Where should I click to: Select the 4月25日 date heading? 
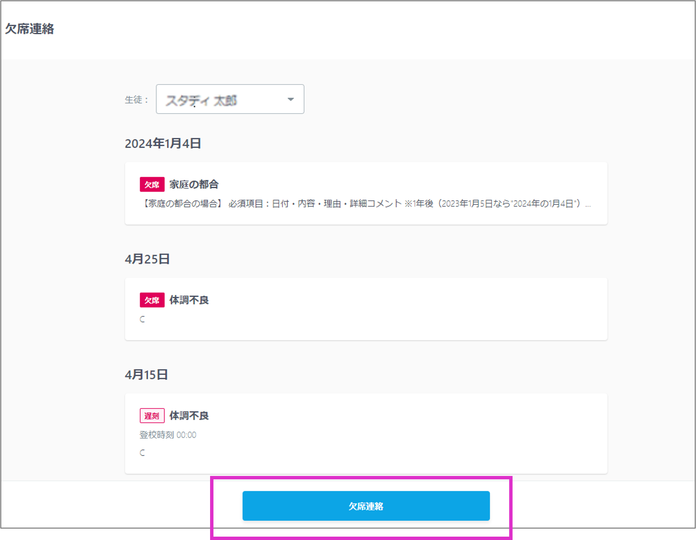coord(147,259)
